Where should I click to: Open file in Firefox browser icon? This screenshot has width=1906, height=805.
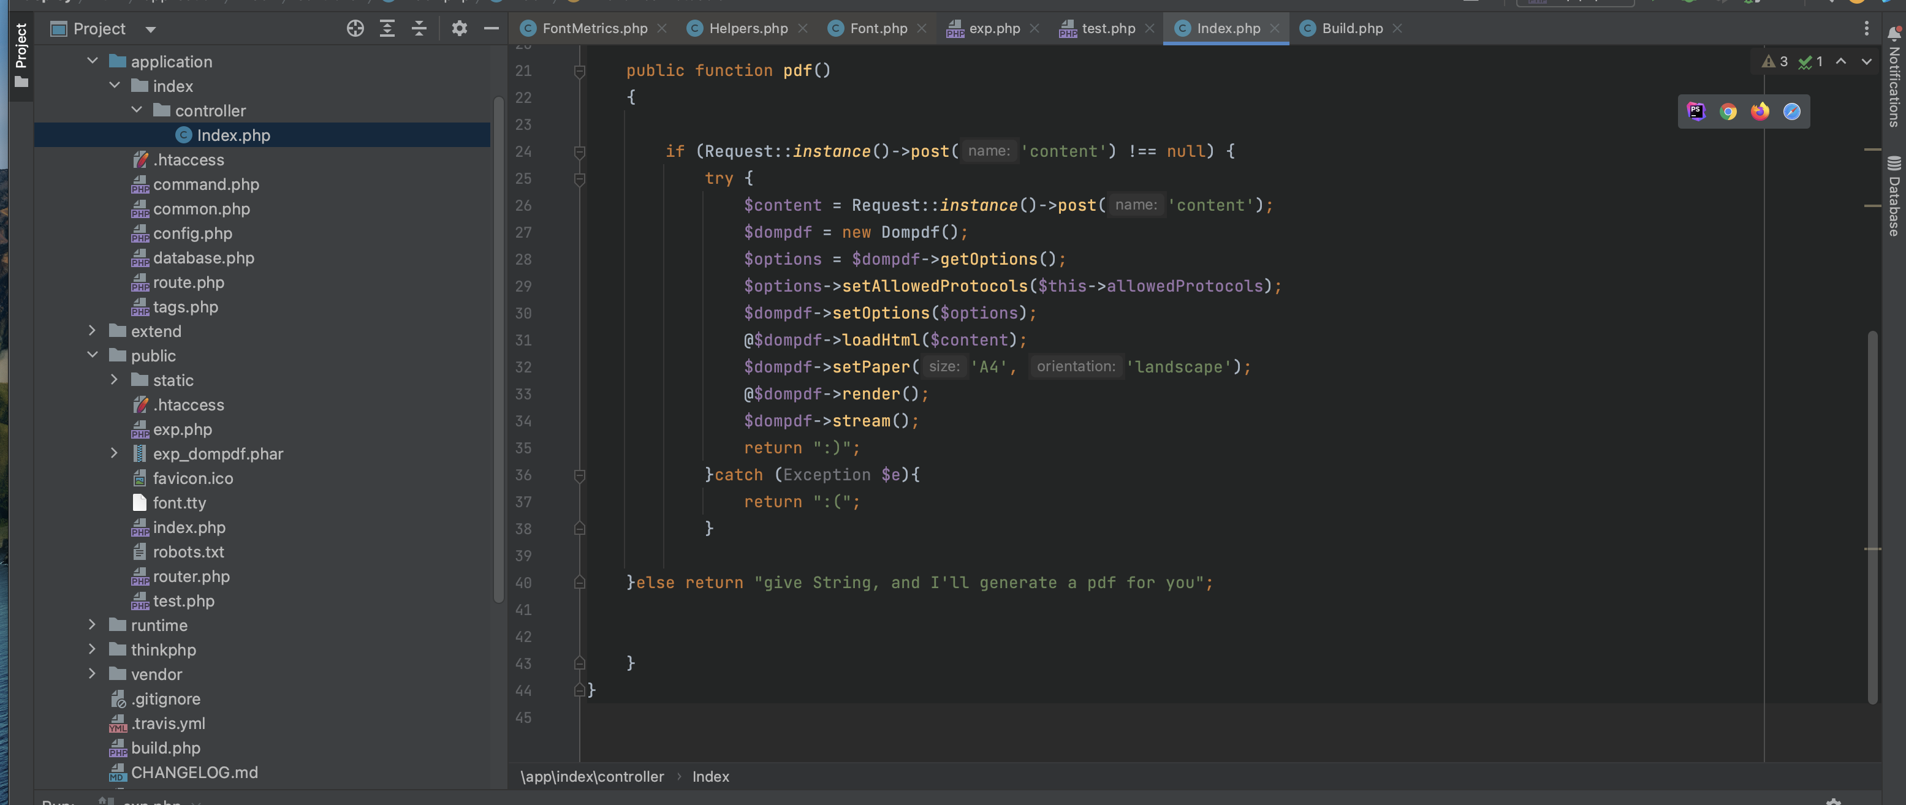[x=1760, y=111]
